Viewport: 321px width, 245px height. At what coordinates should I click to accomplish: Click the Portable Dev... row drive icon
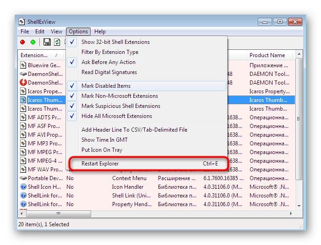23,178
